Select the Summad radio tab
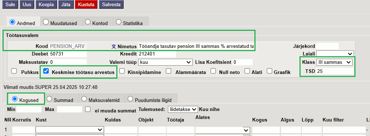This screenshot has height=136, width=370. pos(61,99)
